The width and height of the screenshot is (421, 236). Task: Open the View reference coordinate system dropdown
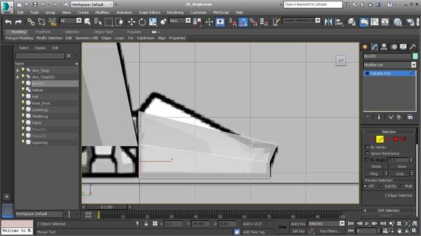pos(180,20)
